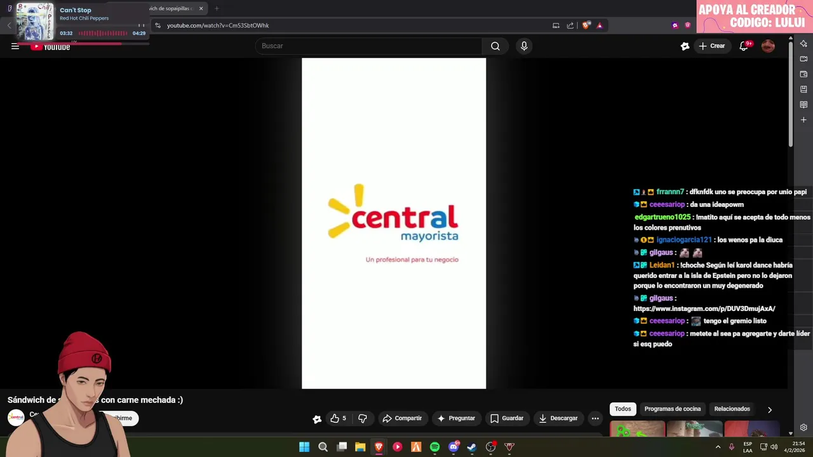Screen dimensions: 813x457
Task: Seek in the Can't Stop waveform progress bar
Action: (103, 33)
